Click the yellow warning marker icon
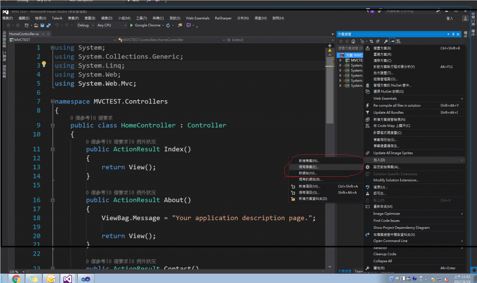This screenshot has width=477, height=283. coord(329,50)
